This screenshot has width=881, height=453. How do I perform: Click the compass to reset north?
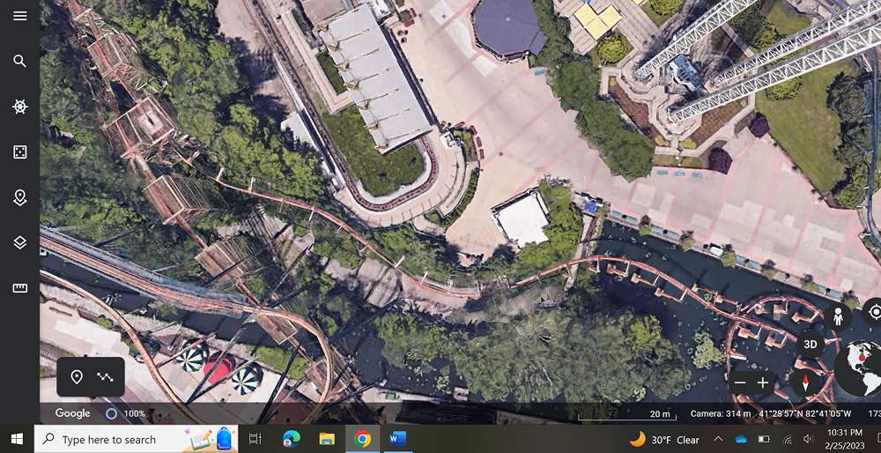[806, 382]
